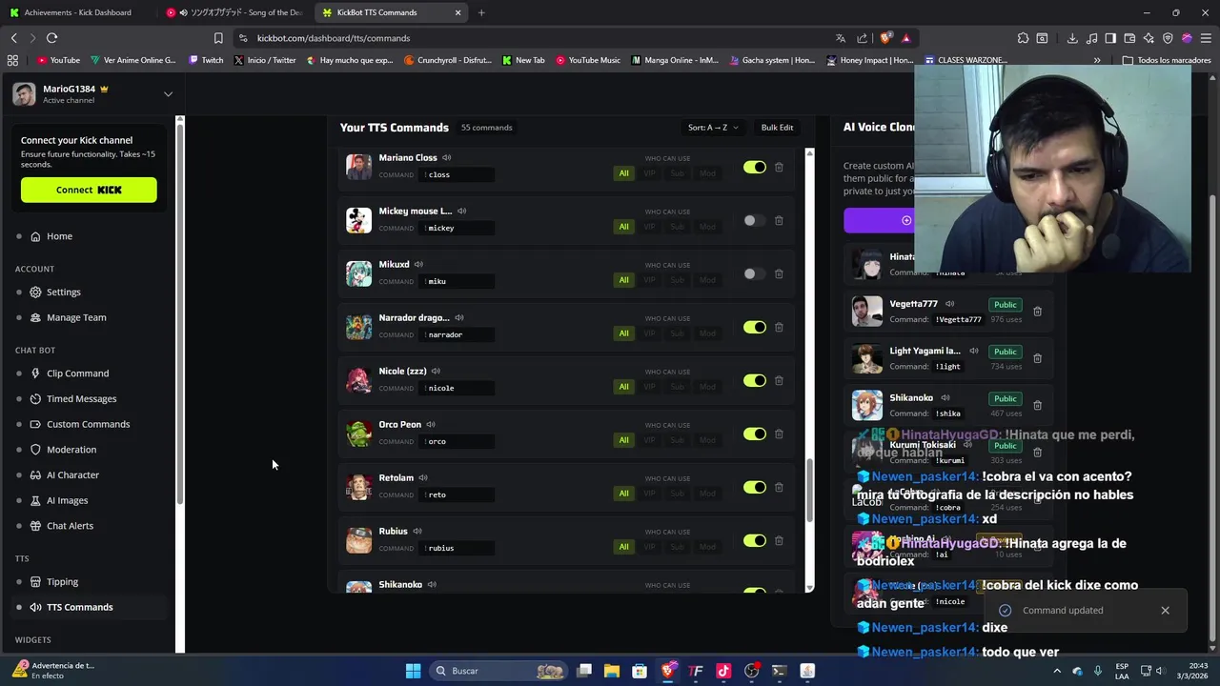Image resolution: width=1220 pixels, height=686 pixels.
Task: Delete the Shikanoko AI voice clone
Action: coord(1037,405)
